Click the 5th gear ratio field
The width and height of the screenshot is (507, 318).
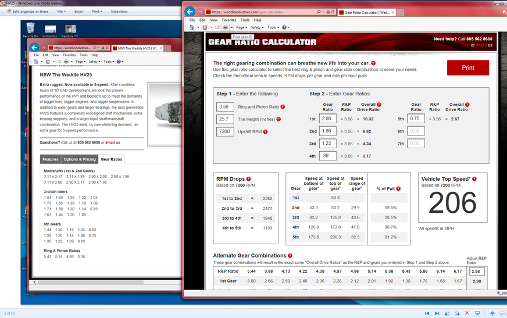416,119
